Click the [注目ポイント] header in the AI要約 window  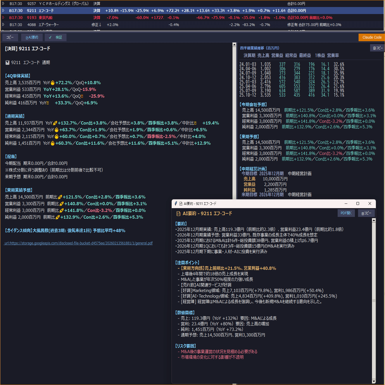[x=187, y=263]
